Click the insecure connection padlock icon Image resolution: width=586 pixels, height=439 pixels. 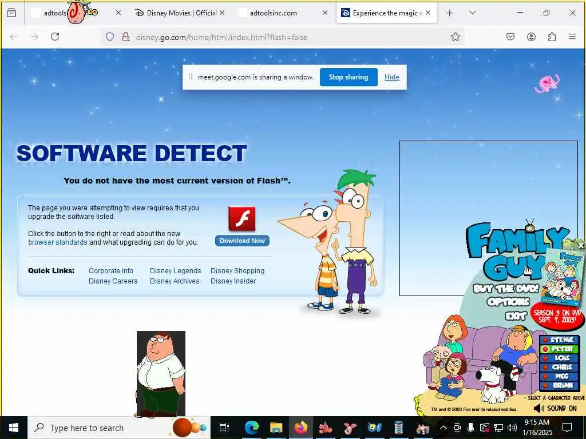pos(126,37)
